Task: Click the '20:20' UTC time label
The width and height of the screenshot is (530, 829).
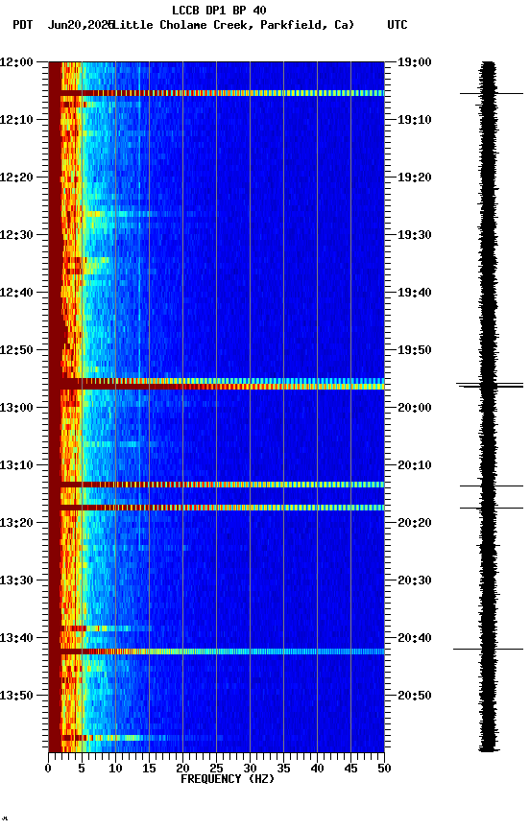Action: click(415, 523)
